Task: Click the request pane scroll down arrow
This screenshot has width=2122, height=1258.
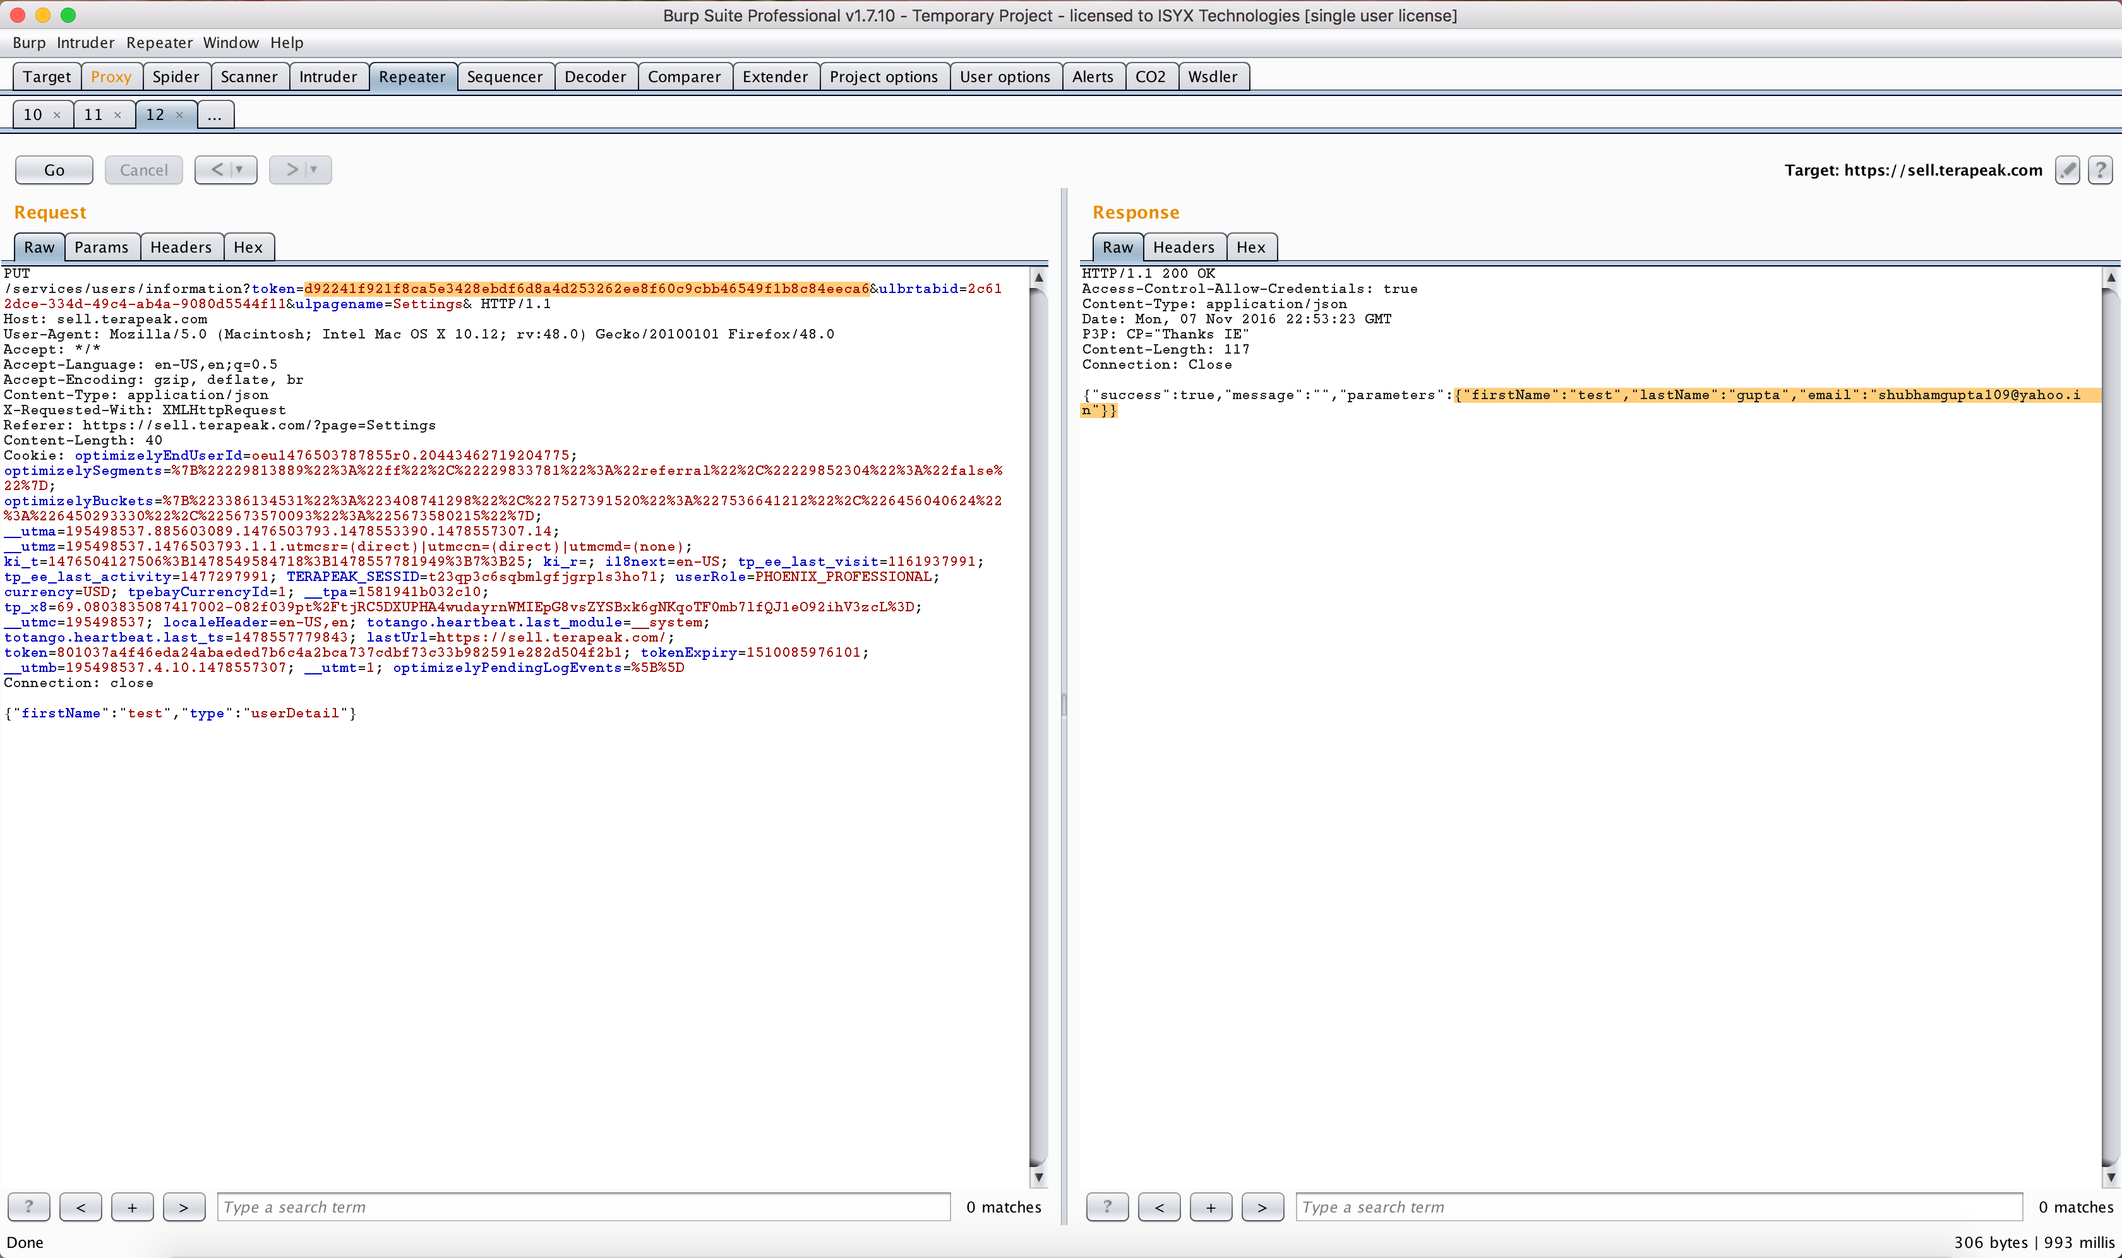Action: coord(1038,1177)
